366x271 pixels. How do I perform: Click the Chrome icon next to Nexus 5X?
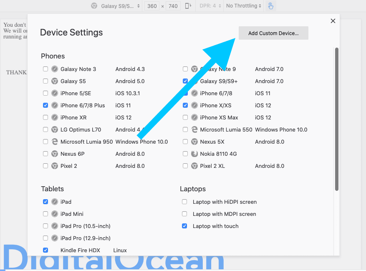pos(194,142)
